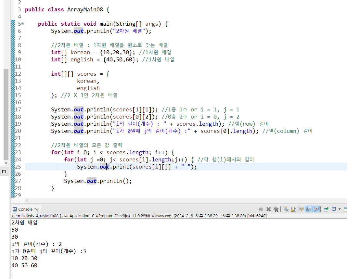Close the Console tab
Image resolution: width=347 pixels, height=279 pixels.
click(37, 209)
